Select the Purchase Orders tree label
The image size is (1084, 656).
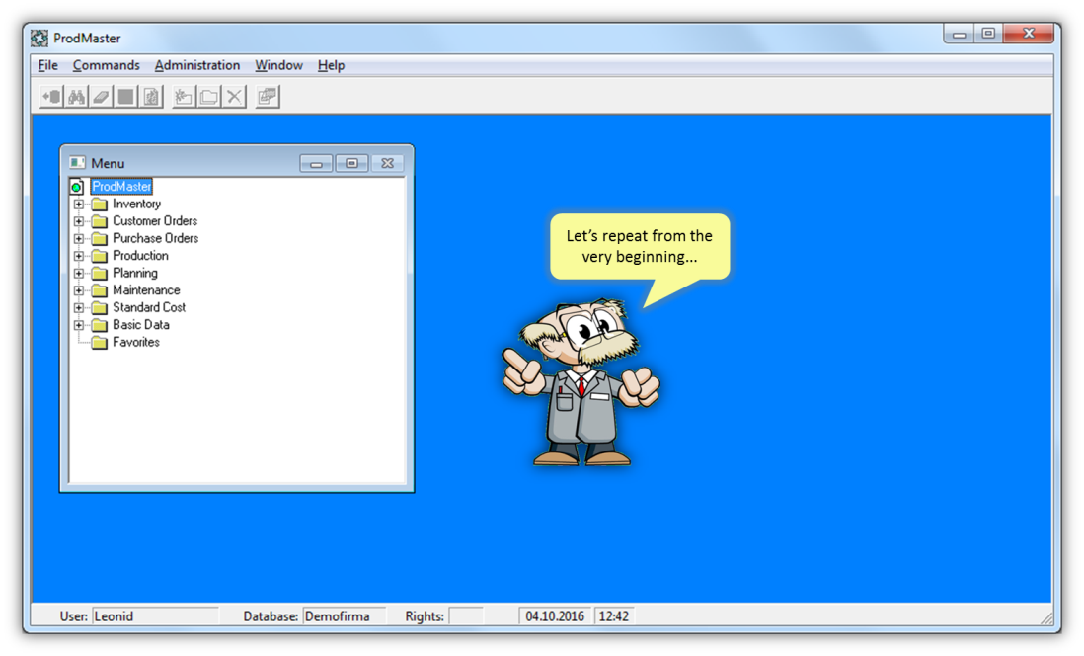click(x=156, y=239)
